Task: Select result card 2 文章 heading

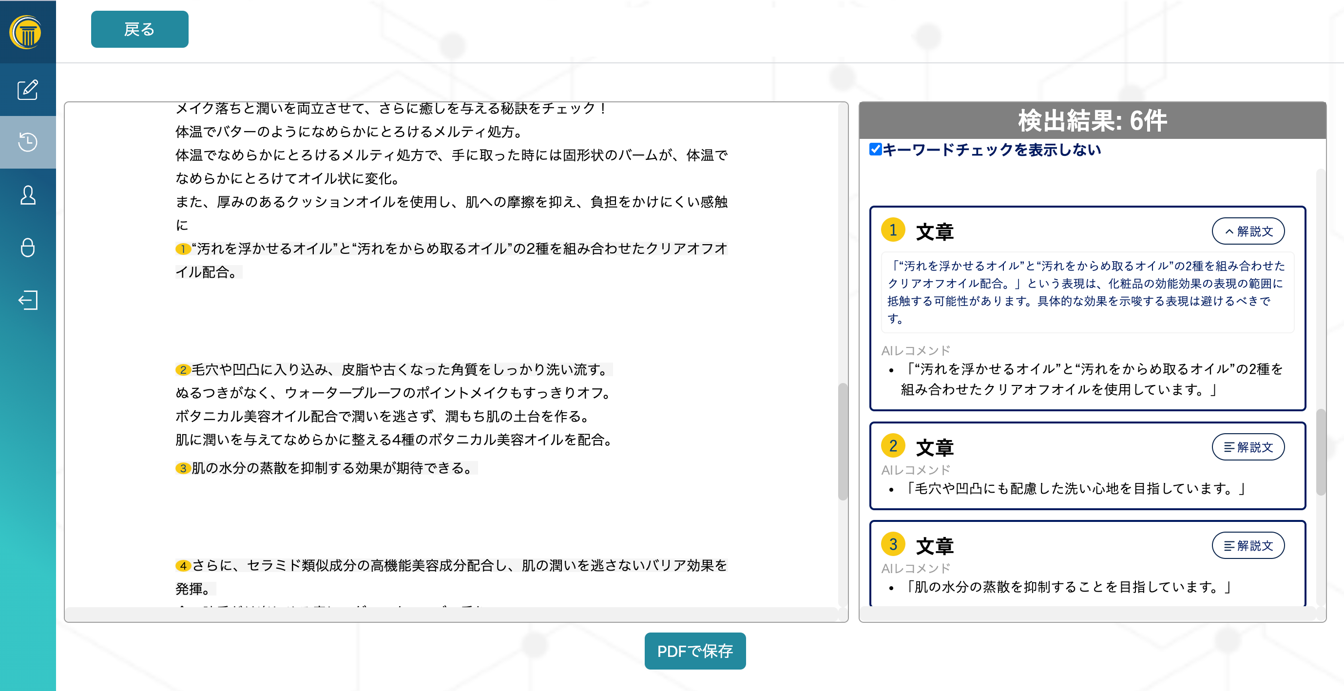Action: point(935,447)
